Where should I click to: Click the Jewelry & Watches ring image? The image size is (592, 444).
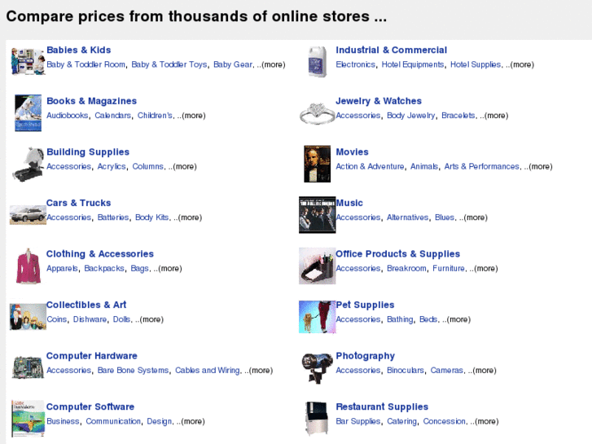(317, 112)
